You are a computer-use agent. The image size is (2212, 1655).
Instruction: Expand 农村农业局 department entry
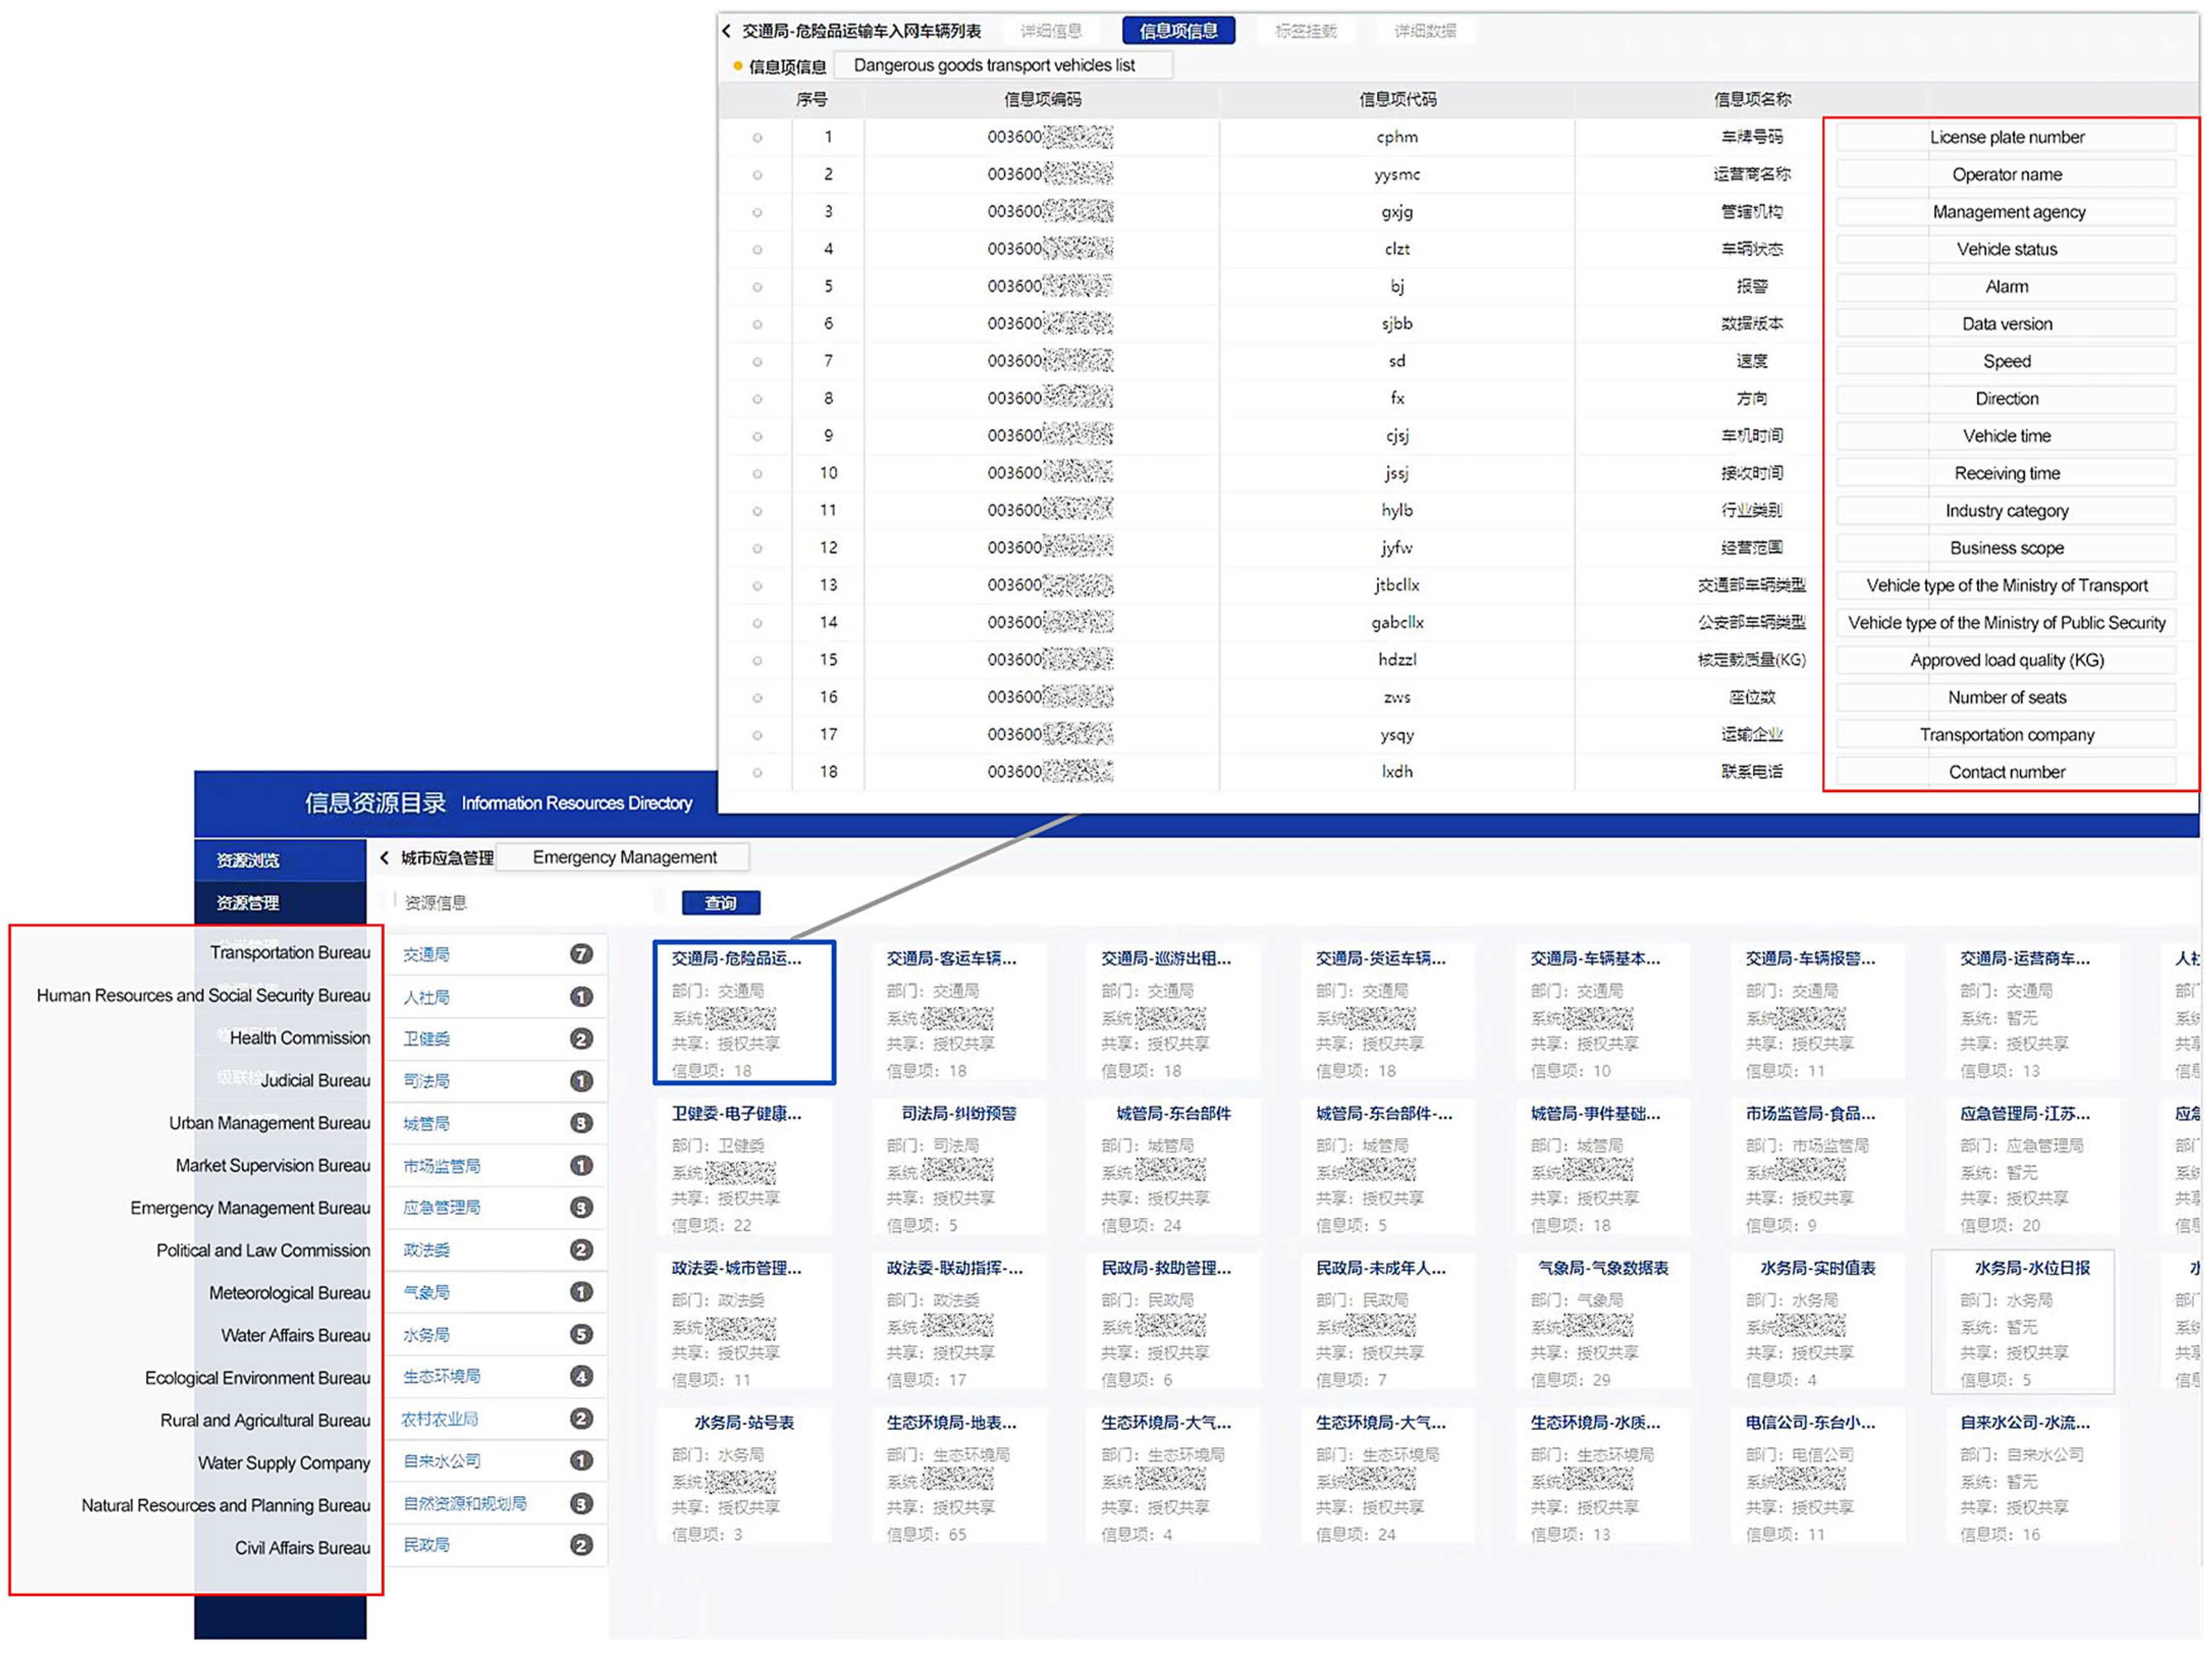(x=440, y=1419)
